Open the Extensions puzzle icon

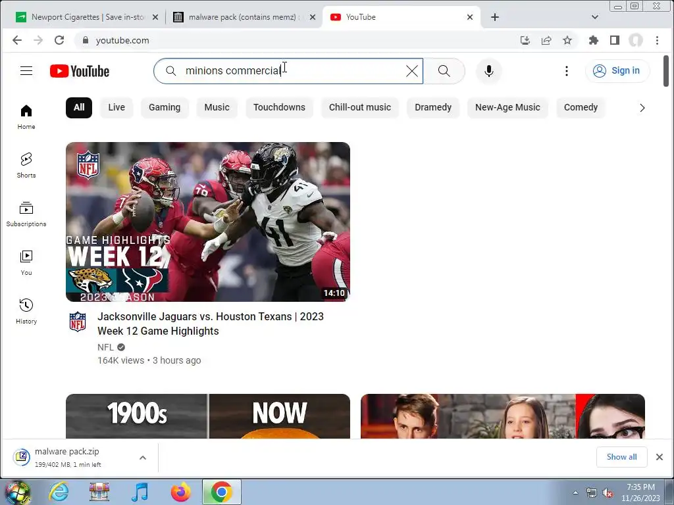594,40
